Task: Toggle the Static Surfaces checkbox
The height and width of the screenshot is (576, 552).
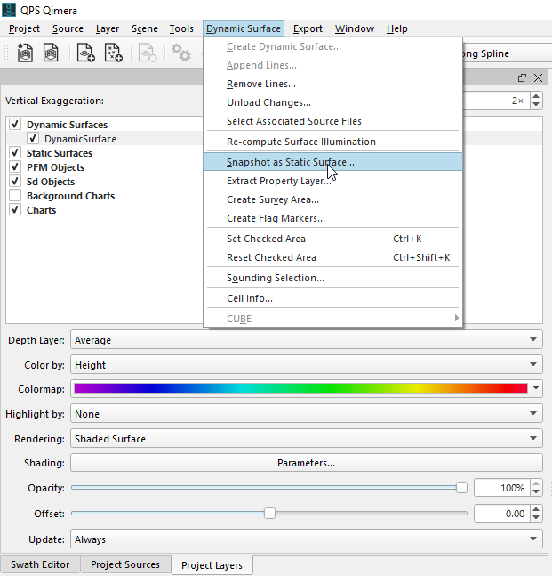Action: [x=15, y=153]
